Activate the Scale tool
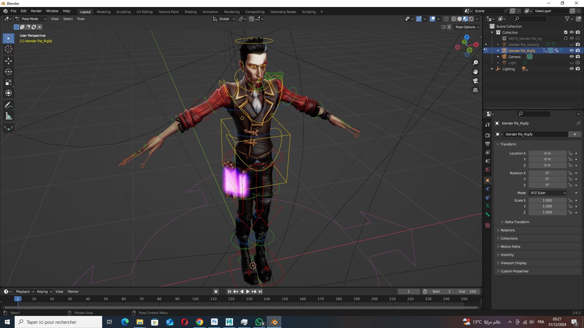This screenshot has width=584, height=328. [x=9, y=82]
